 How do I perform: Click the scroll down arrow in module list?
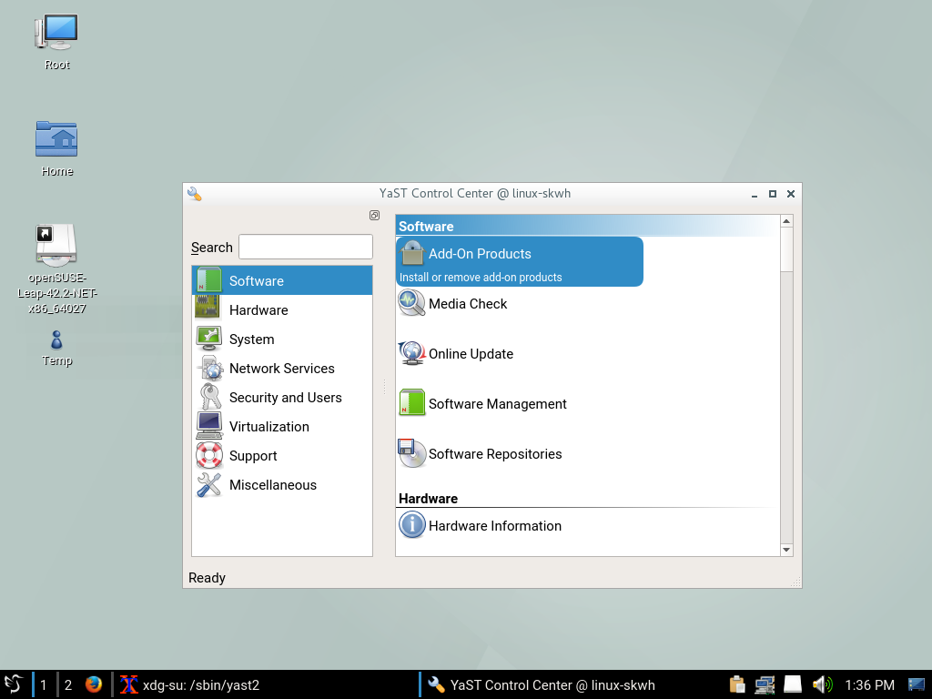pos(786,550)
